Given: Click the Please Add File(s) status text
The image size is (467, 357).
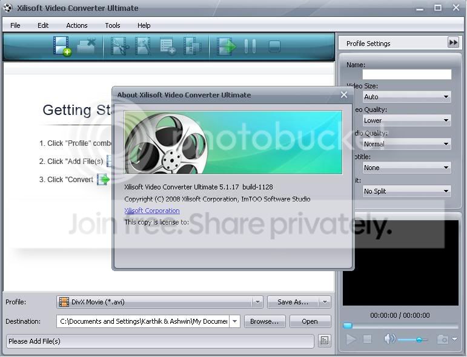Looking at the screenshot, I should pyautogui.click(x=35, y=341).
